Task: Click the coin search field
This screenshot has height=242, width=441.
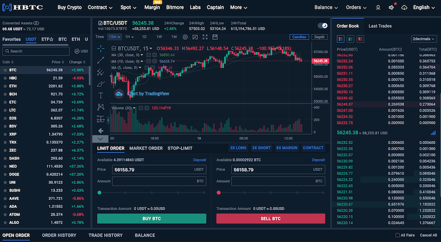Action: 36,51
